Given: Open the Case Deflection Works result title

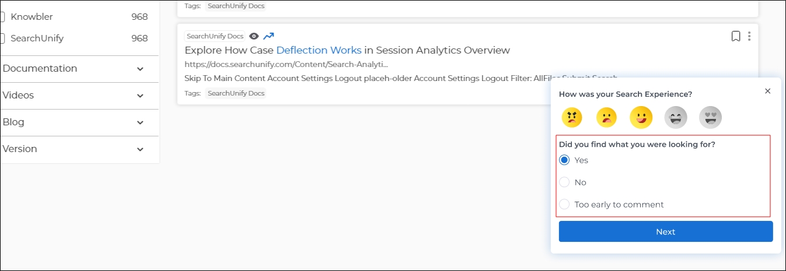Looking at the screenshot, I should coord(347,50).
